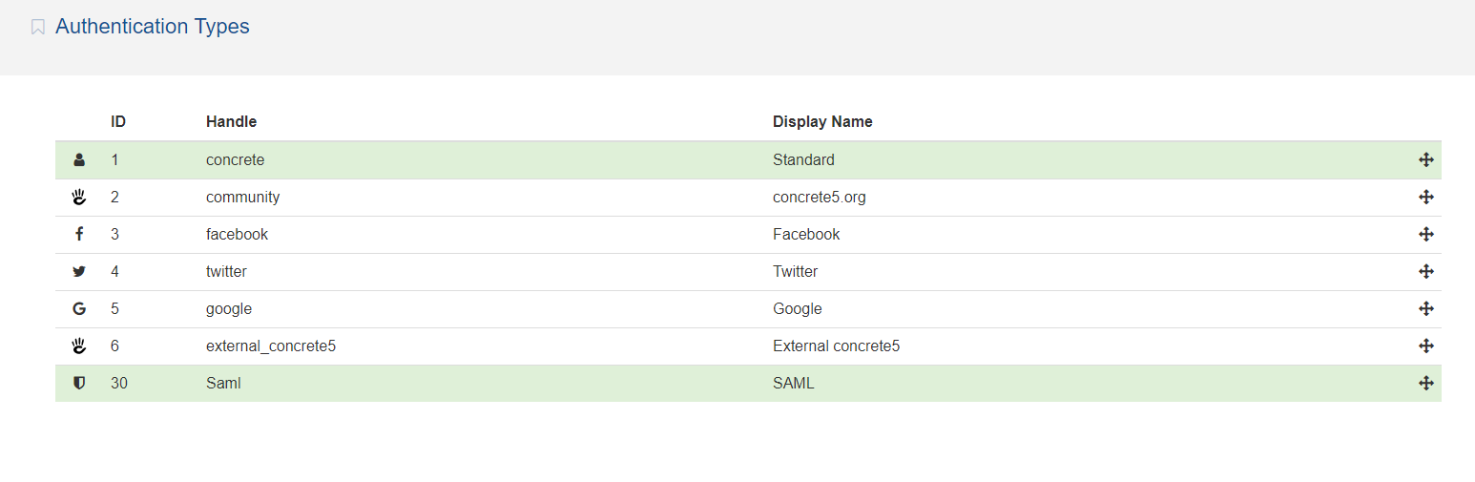Click the move handle on concrete5.org row

click(x=1426, y=198)
